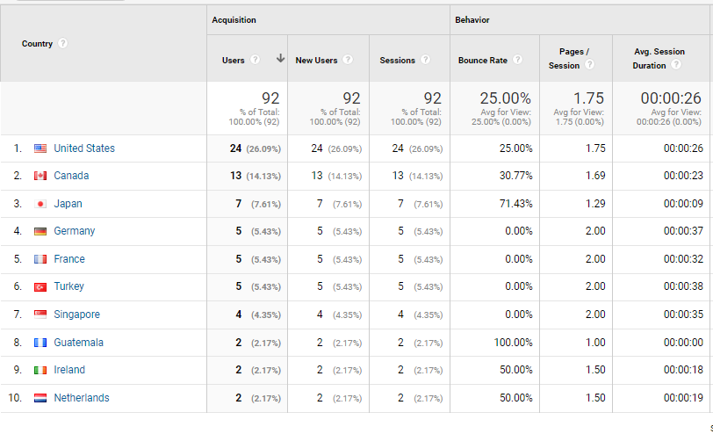This screenshot has height=434, width=713.
Task: Click the help icon beside Sessions header
Action: (x=425, y=60)
